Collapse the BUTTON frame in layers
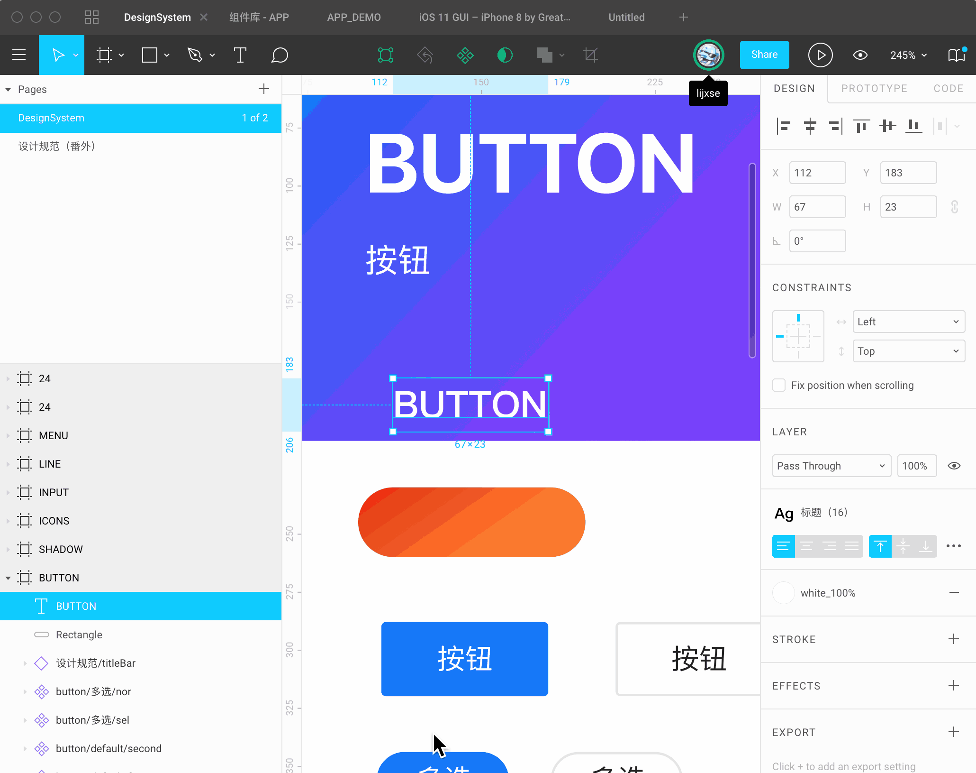This screenshot has width=976, height=773. (8, 578)
